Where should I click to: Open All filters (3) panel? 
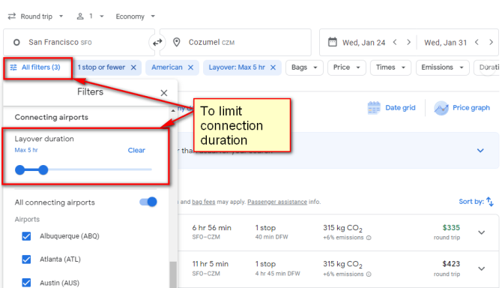pyautogui.click(x=35, y=67)
